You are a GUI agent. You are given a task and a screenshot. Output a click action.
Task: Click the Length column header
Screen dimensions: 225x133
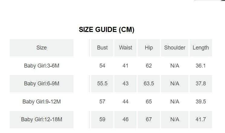[201, 48]
